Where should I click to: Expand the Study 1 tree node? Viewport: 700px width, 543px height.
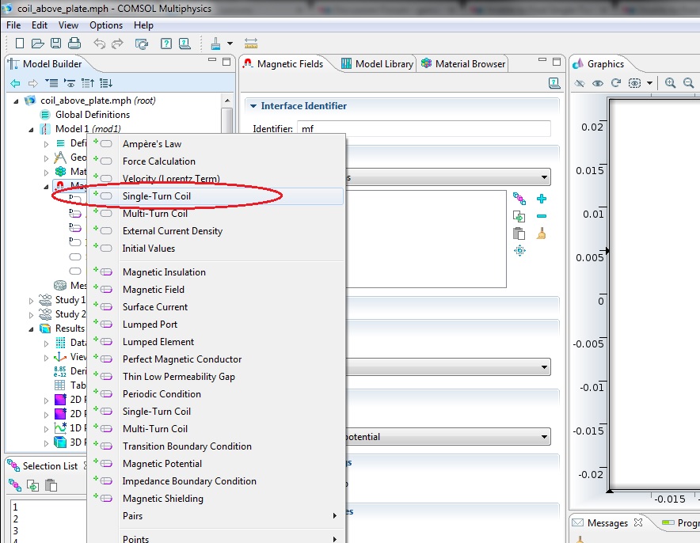(32, 301)
